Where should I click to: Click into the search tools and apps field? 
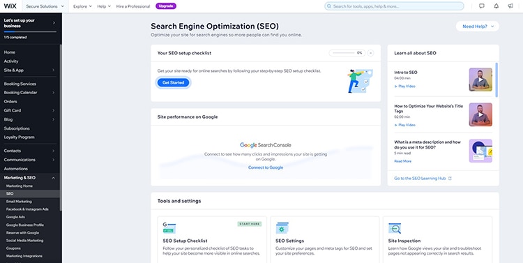click(394, 6)
